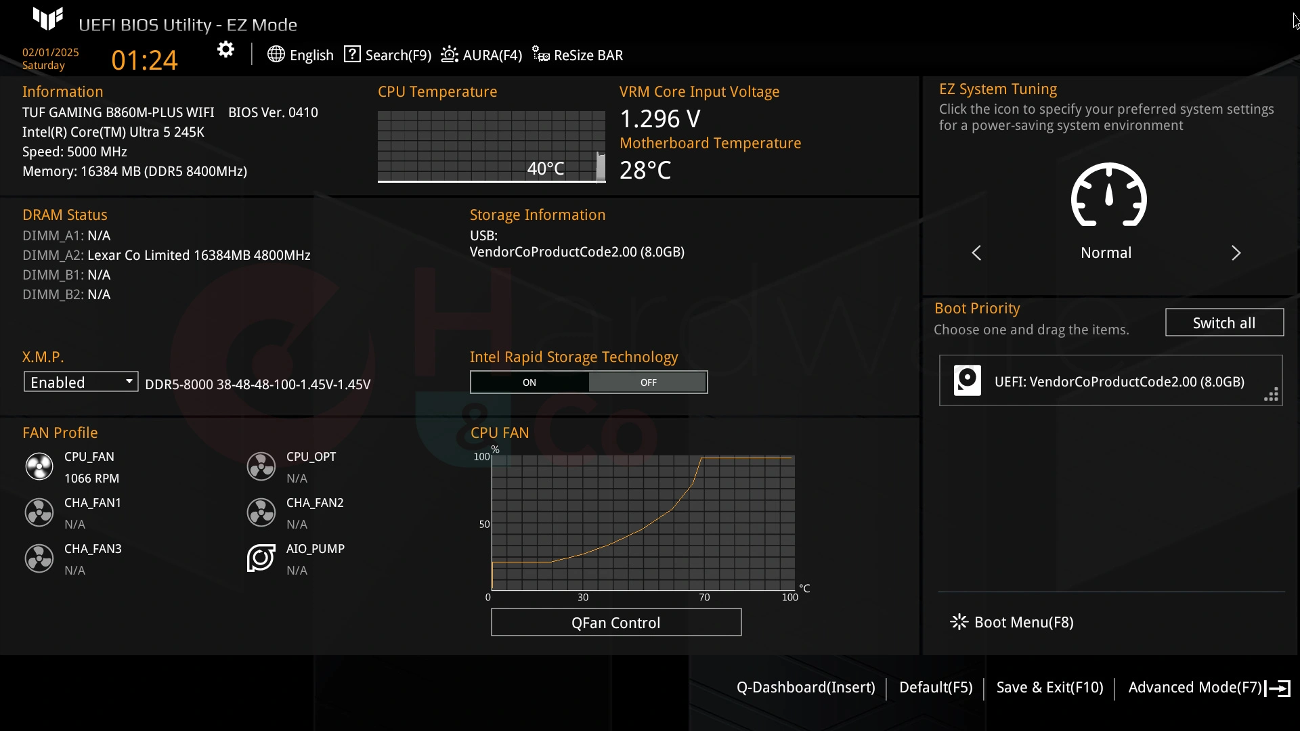
Task: Click the Speed: 5000 MHz text
Action: pyautogui.click(x=74, y=152)
